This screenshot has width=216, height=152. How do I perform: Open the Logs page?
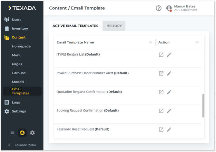coord(16,103)
